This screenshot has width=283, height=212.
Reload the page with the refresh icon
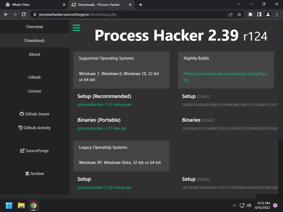(24, 14)
